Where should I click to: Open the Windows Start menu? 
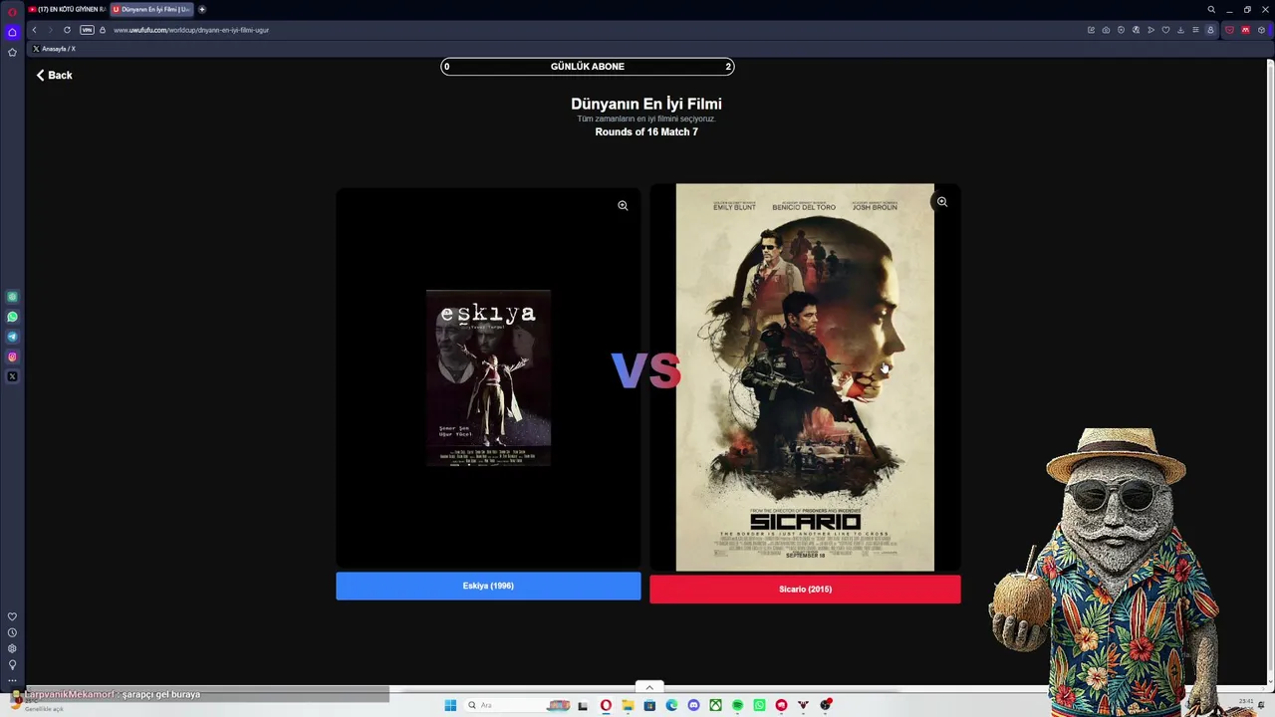[450, 705]
